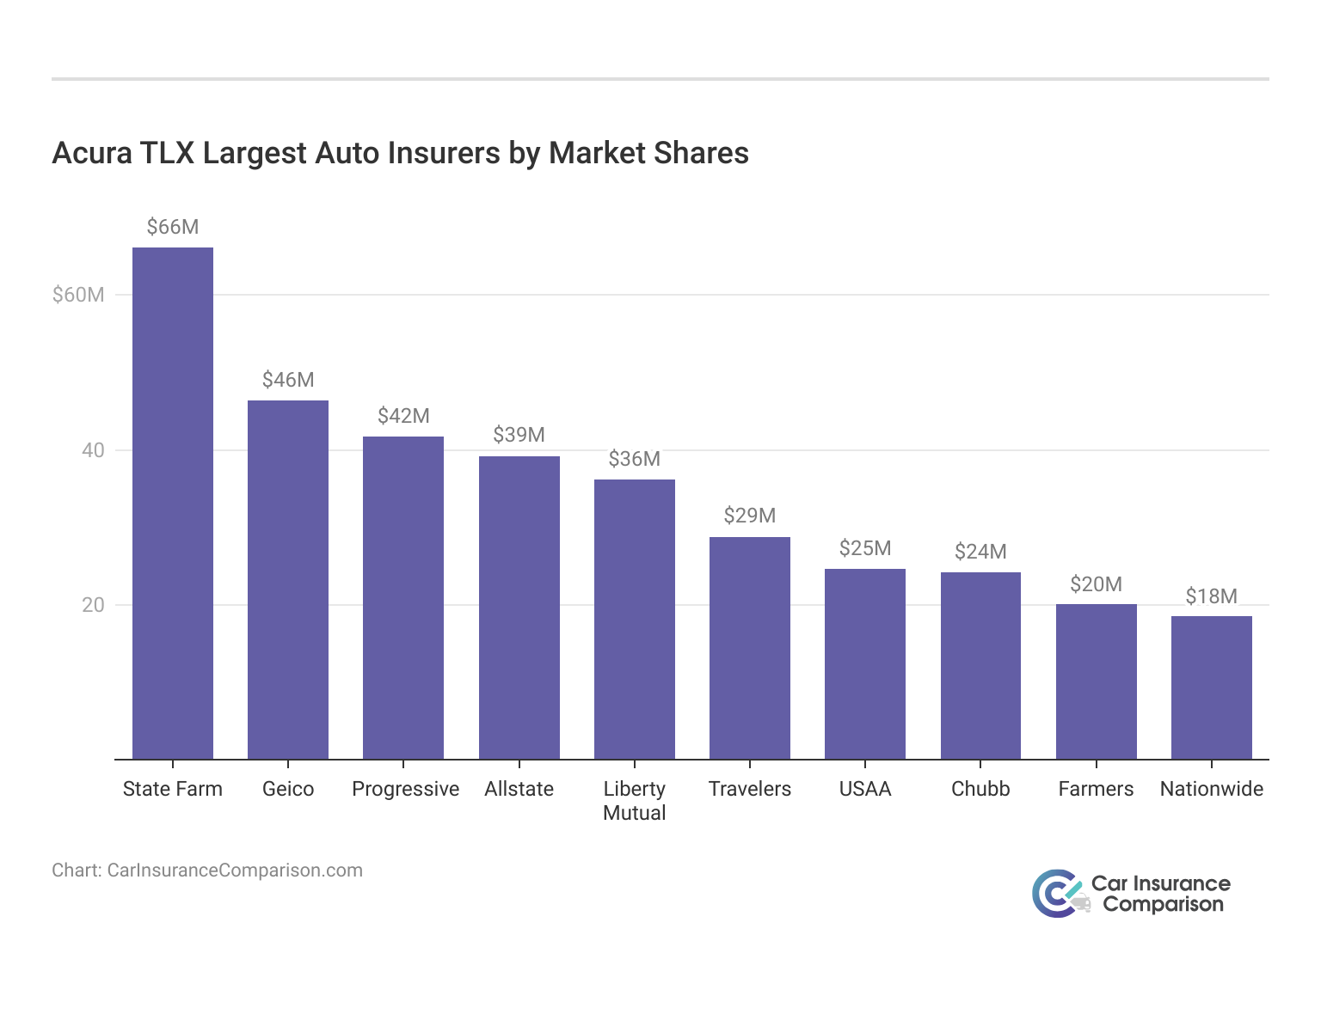
Task: Click the USAA bar
Action: click(865, 664)
